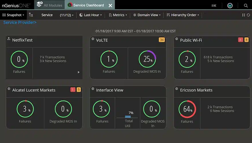Click Alcatel Lucent Markets 3% Failures gauge
Image resolution: width=252 pixels, height=143 pixels.
click(25, 109)
